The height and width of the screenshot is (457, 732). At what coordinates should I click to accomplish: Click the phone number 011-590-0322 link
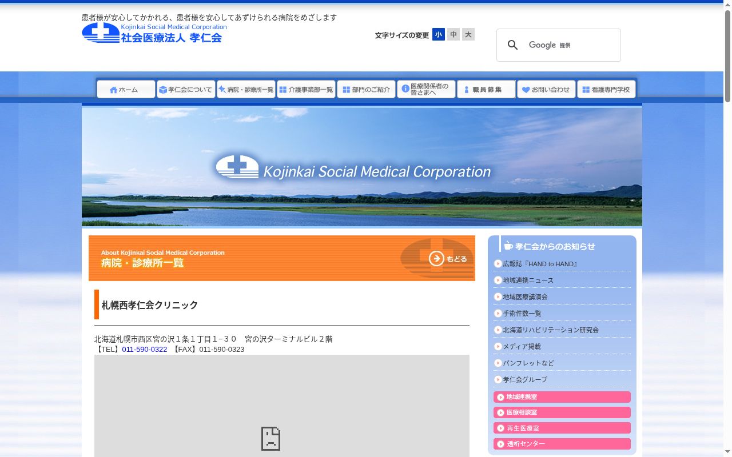[145, 349]
